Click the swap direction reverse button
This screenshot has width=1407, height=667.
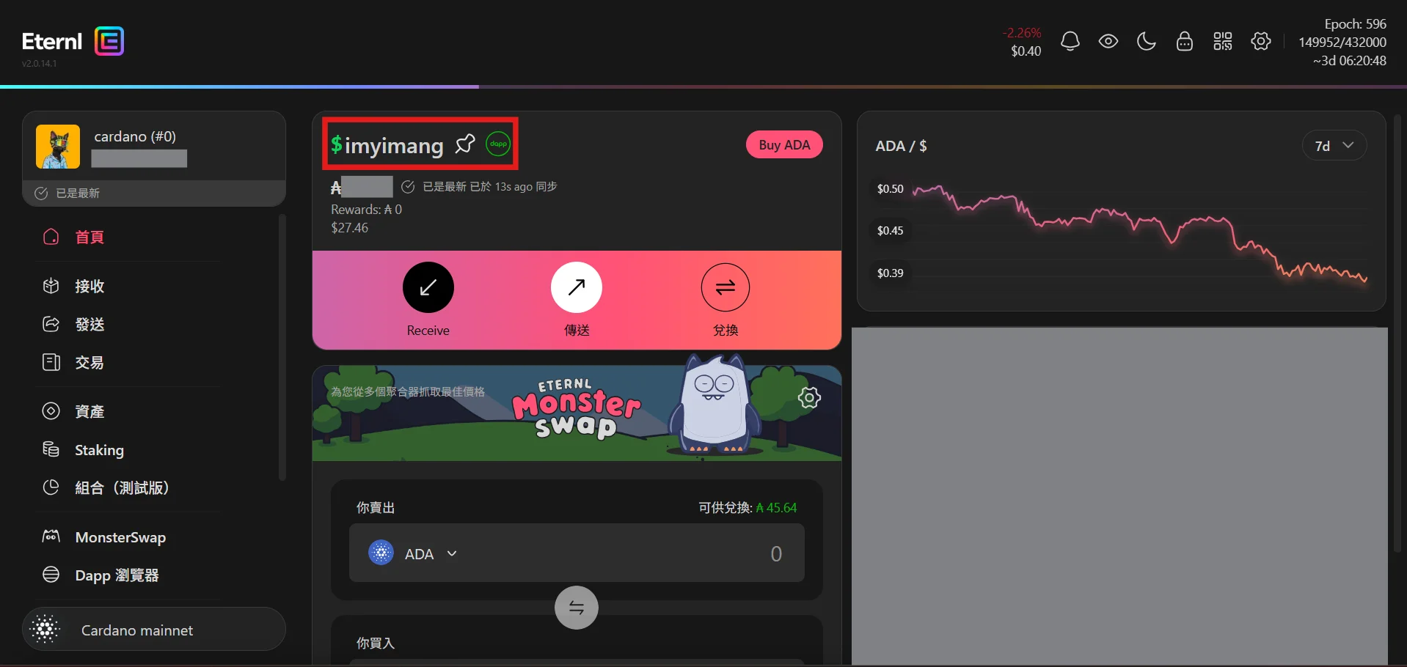577,608
